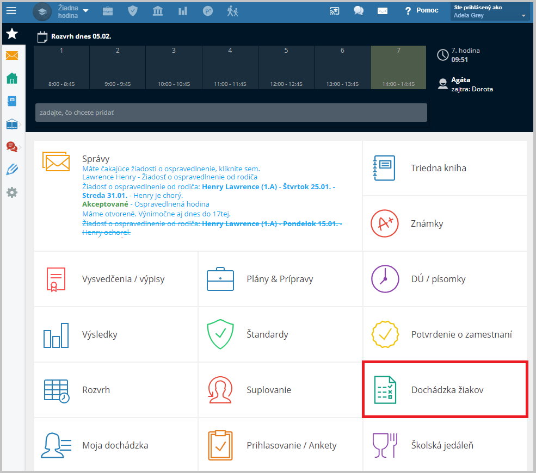Screen dimensions: 536x473
Task: Open the chat bubbles icon in top bar
Action: coord(359,11)
